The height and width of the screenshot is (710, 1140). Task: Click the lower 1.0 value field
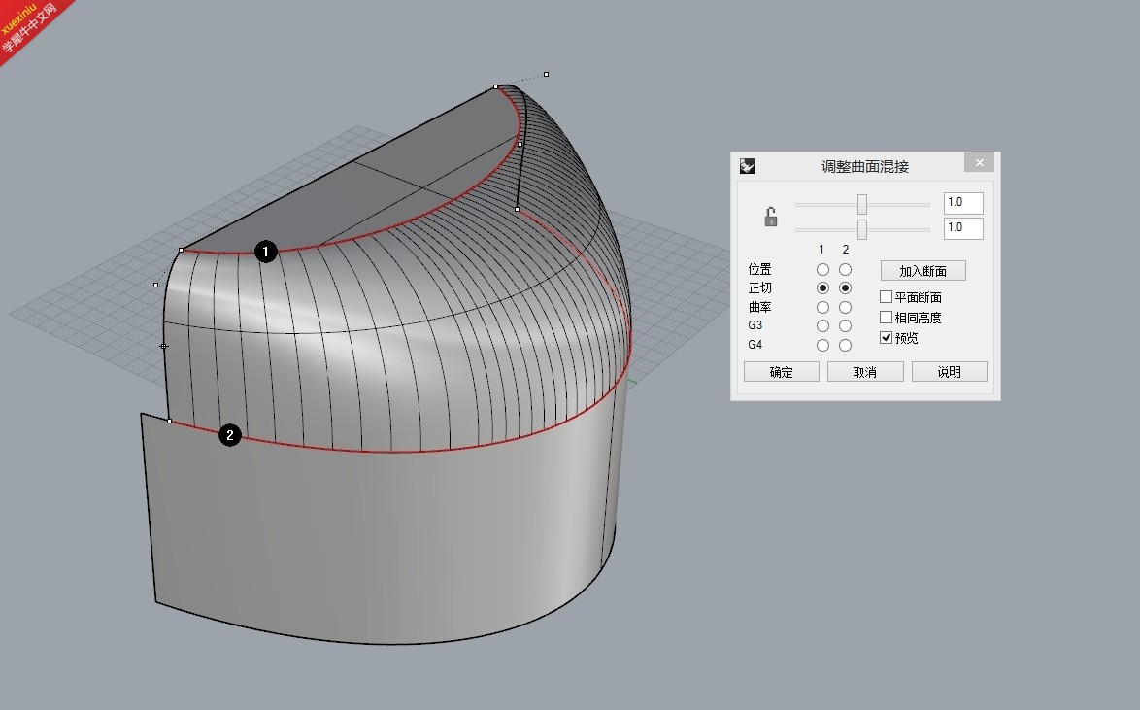coord(963,228)
